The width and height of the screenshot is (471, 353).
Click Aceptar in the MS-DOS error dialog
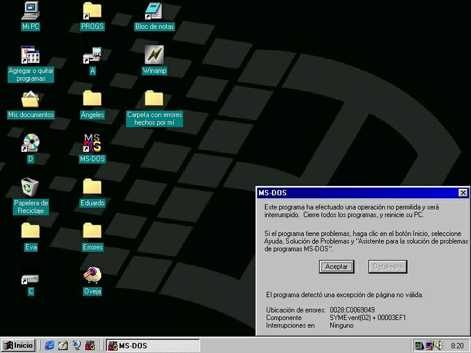[336, 267]
